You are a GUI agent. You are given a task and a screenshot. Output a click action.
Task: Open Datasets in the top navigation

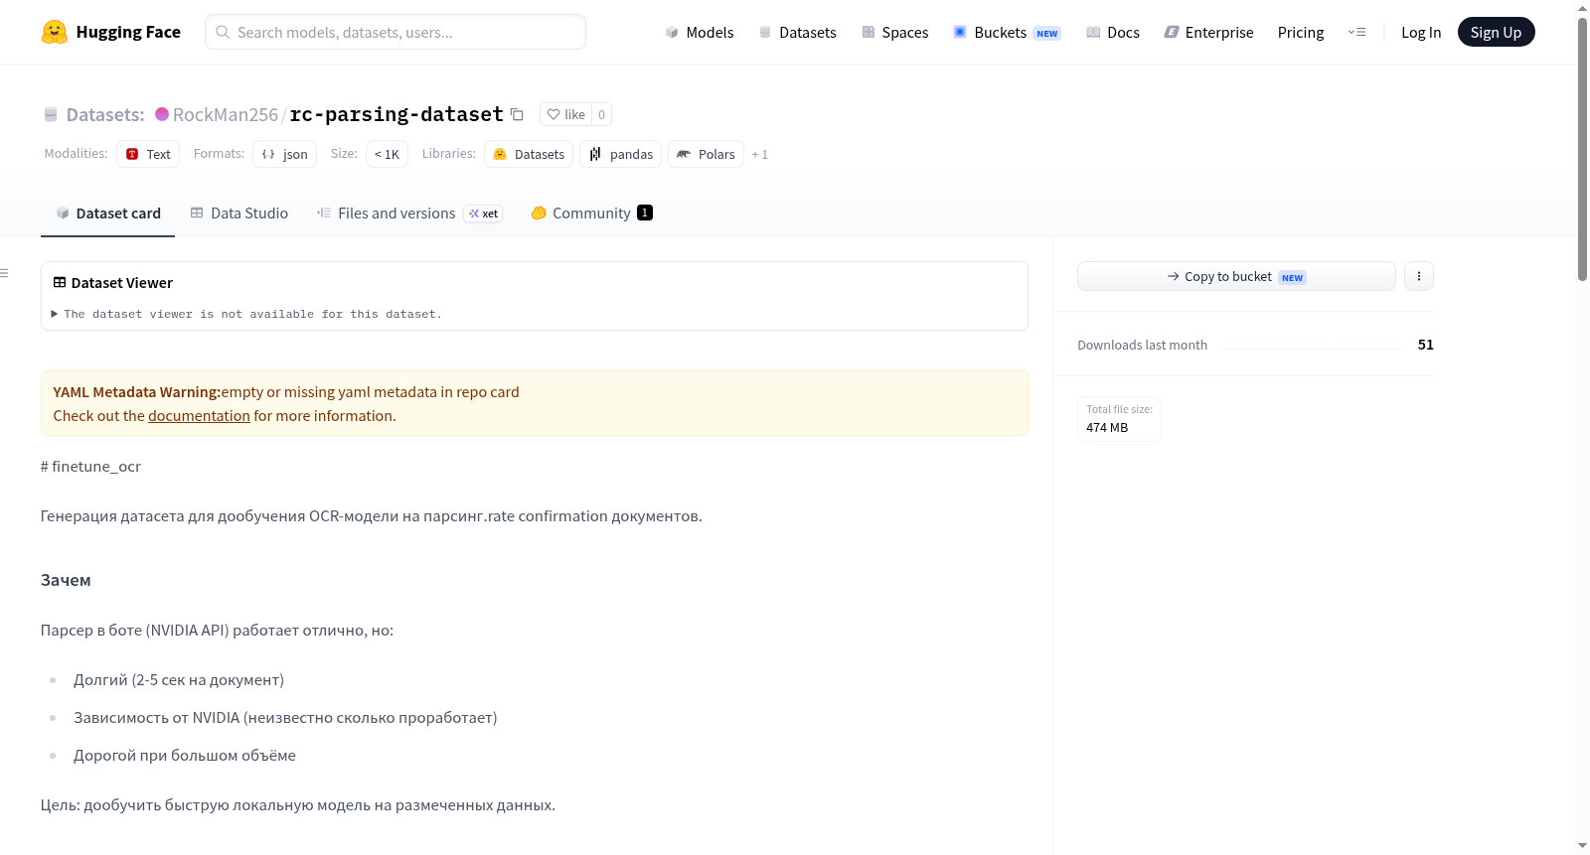coord(798,32)
